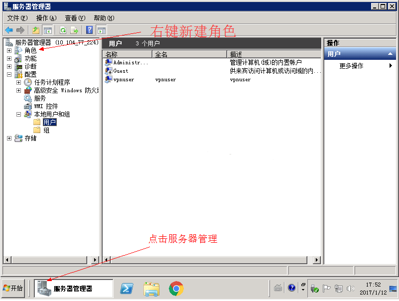399x301 pixels.
Task: Launch Google Chrome from the taskbar
Action: [x=176, y=289]
